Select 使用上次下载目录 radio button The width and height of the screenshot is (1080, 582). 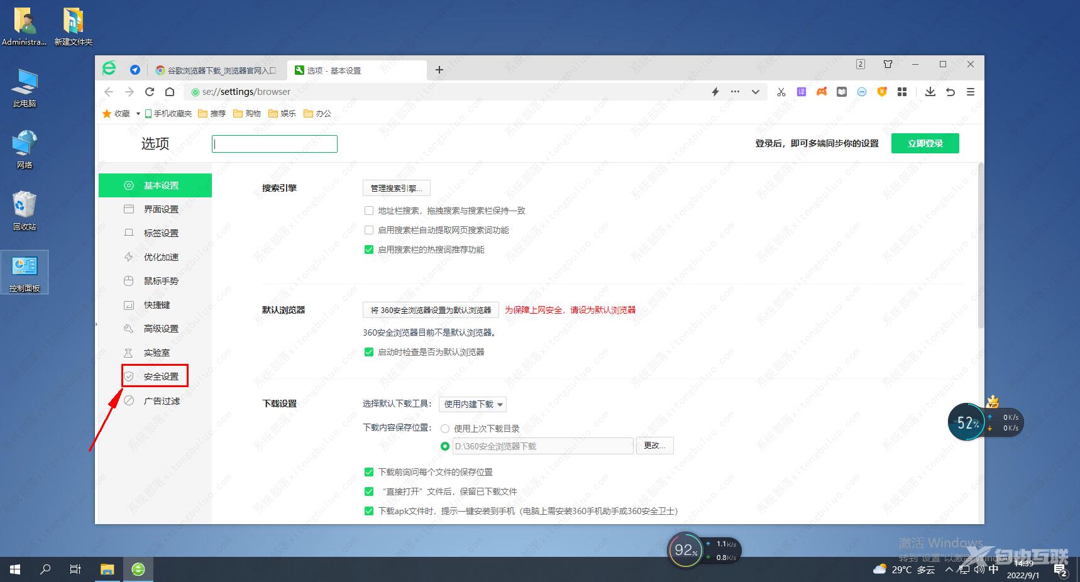click(x=445, y=429)
